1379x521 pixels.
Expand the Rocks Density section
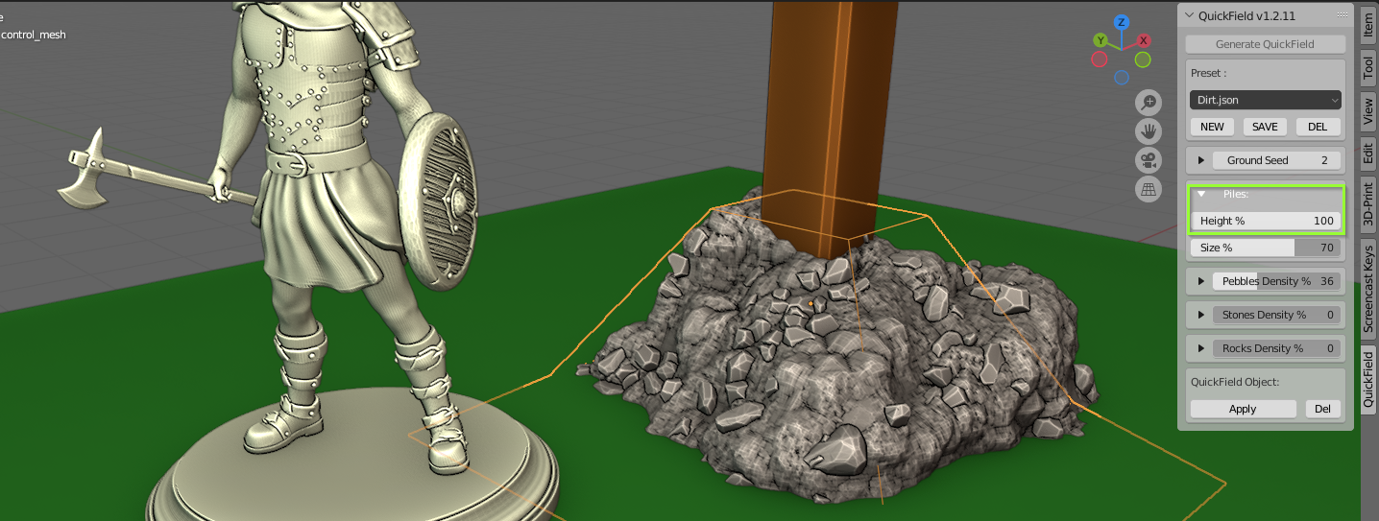click(x=1200, y=348)
